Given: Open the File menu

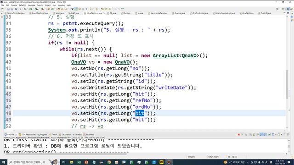Looking at the screenshot, I should click(x=2, y=5).
